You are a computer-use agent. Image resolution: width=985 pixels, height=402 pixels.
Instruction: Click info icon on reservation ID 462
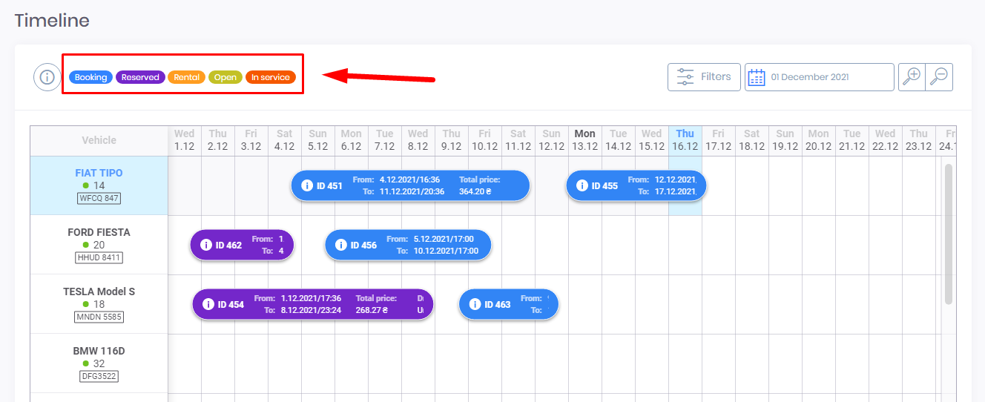(205, 245)
